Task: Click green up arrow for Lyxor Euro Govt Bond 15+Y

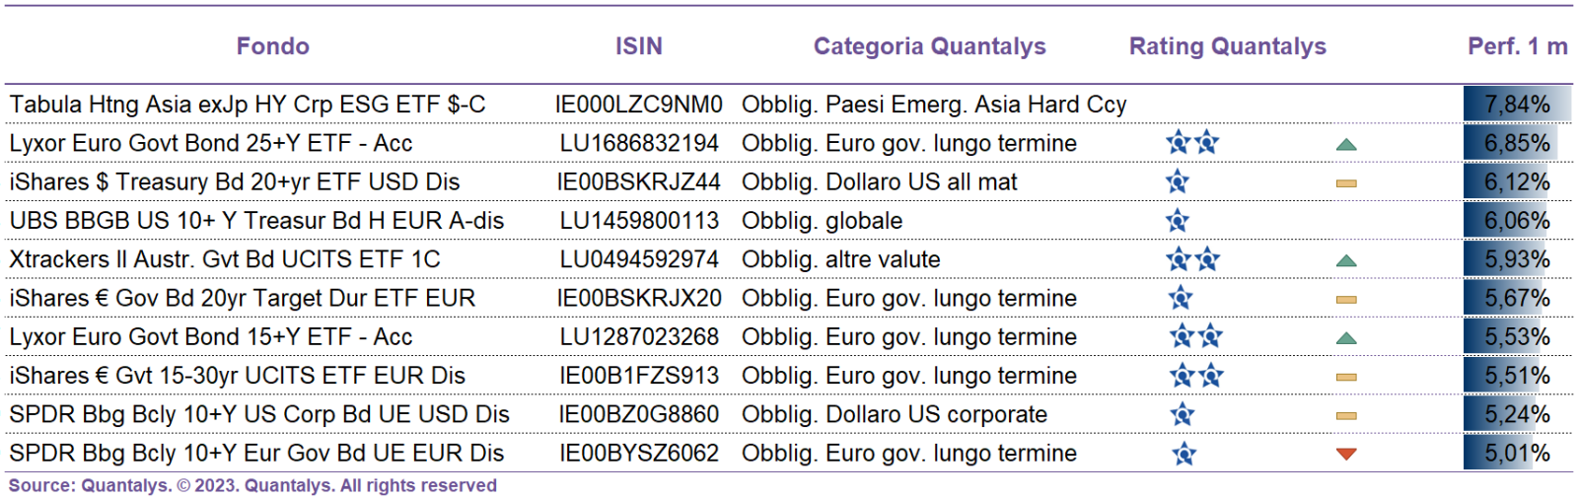Action: point(1346,338)
